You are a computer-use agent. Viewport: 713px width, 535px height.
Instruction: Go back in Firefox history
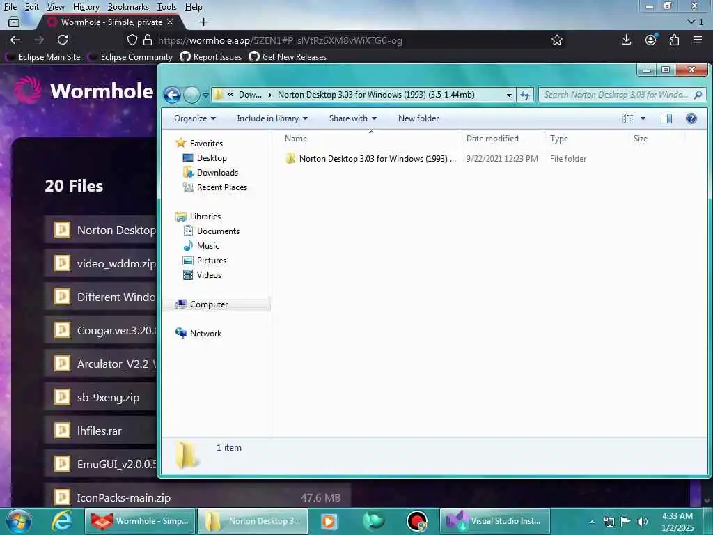pyautogui.click(x=15, y=40)
